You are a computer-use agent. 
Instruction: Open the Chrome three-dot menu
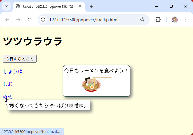coord(186,20)
